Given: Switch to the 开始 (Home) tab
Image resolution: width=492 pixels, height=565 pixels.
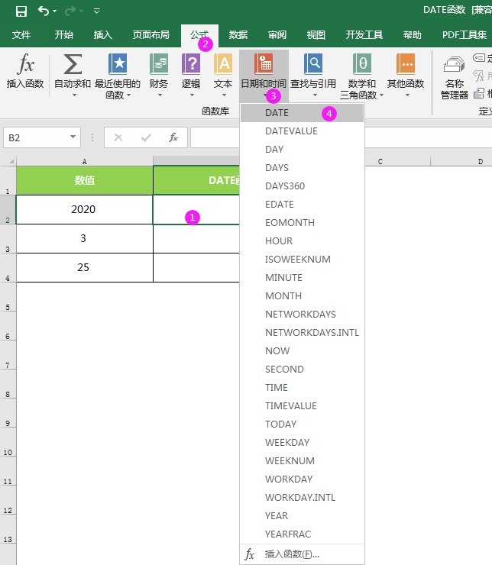Looking at the screenshot, I should coord(64,35).
